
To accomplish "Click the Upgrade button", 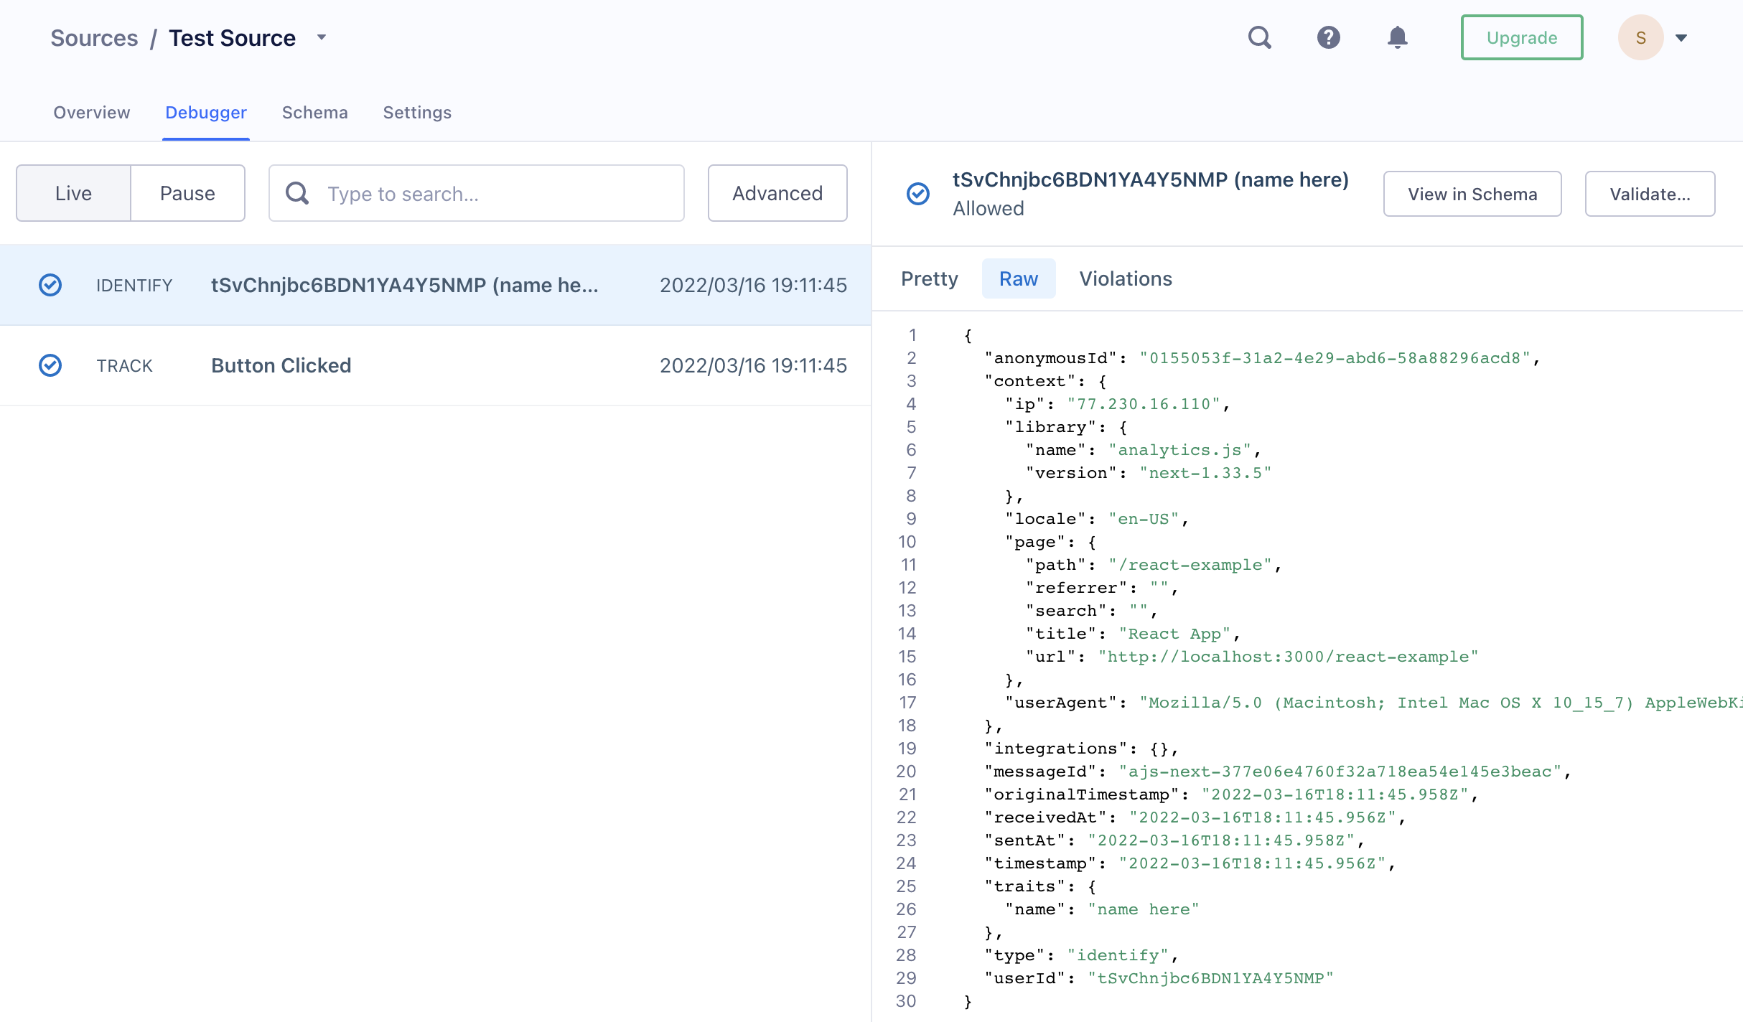I will point(1521,37).
